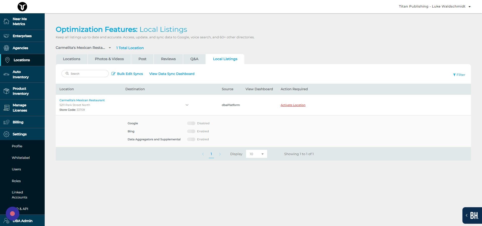Click the Manage Licenses icon

6,108
